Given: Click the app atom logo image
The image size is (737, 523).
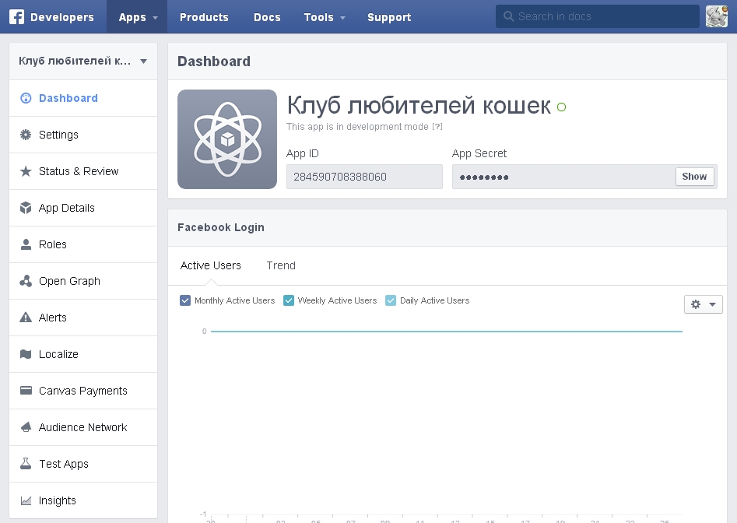Looking at the screenshot, I should [227, 139].
